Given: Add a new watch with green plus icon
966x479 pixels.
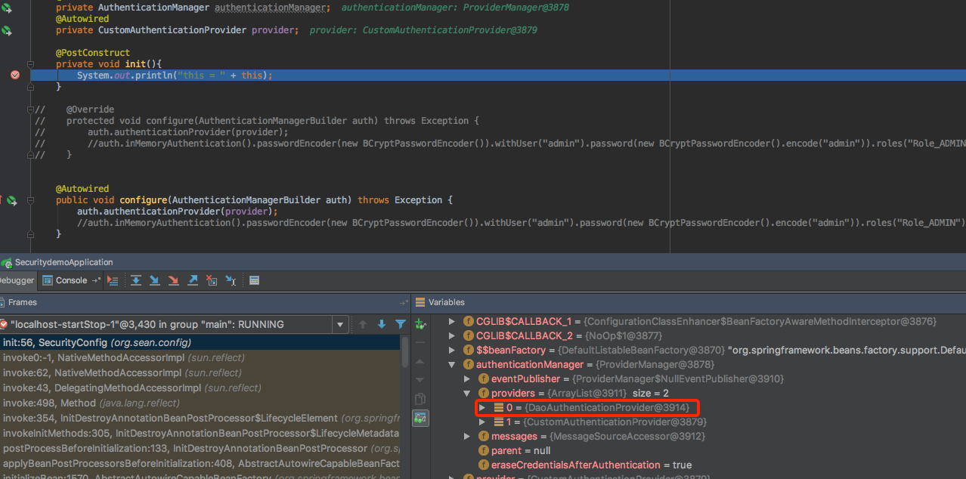Looking at the screenshot, I should coord(420,323).
